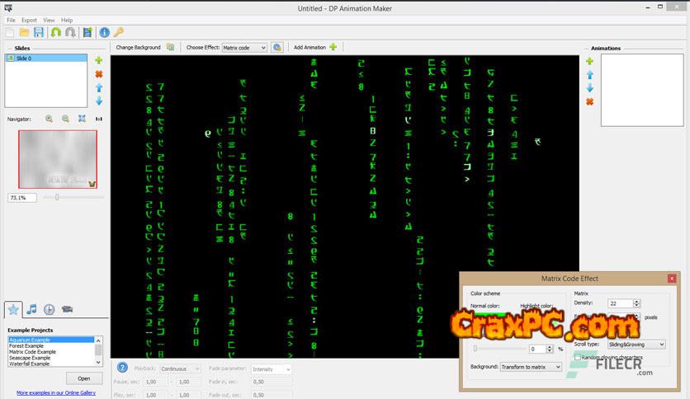Expand the Fade parameter Intensity dropdown
The image size is (690, 399).
pyautogui.click(x=288, y=369)
